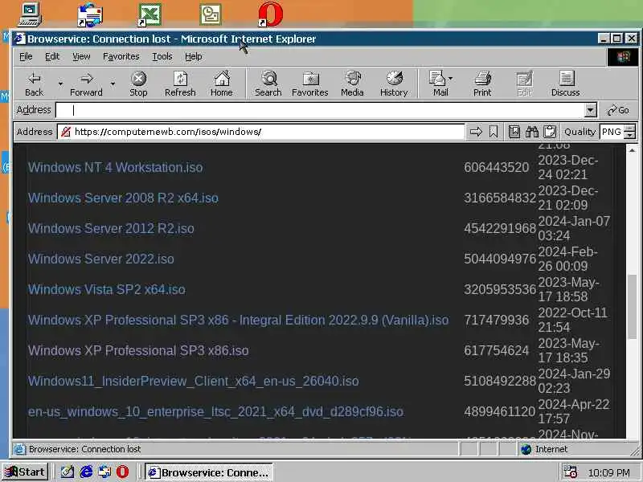Select the Browservice taskbar window button
643x482 pixels.
[209, 472]
